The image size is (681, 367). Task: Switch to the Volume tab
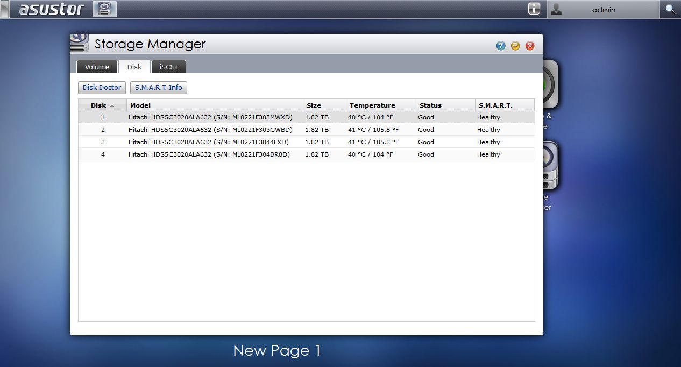point(97,67)
